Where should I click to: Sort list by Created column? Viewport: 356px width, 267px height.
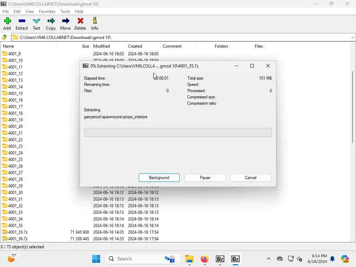point(143,46)
